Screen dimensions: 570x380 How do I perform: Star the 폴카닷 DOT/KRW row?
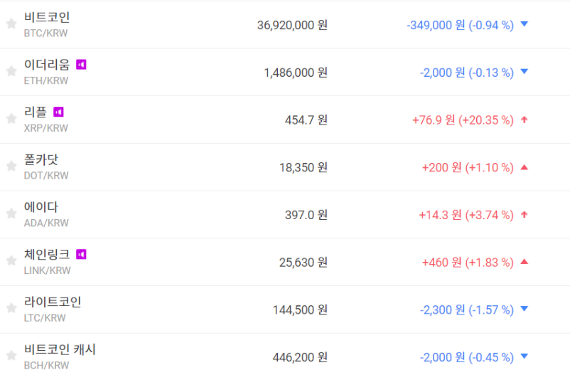11,167
